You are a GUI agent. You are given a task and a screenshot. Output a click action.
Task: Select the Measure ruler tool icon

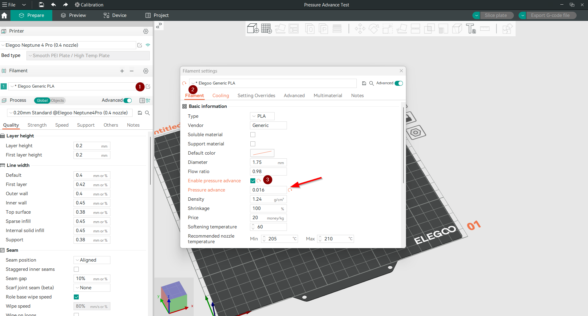click(485, 29)
